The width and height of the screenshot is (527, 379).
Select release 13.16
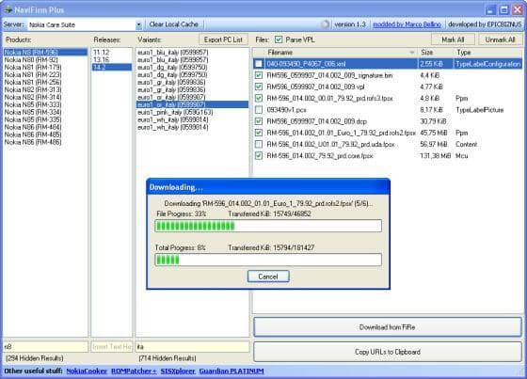[112, 60]
